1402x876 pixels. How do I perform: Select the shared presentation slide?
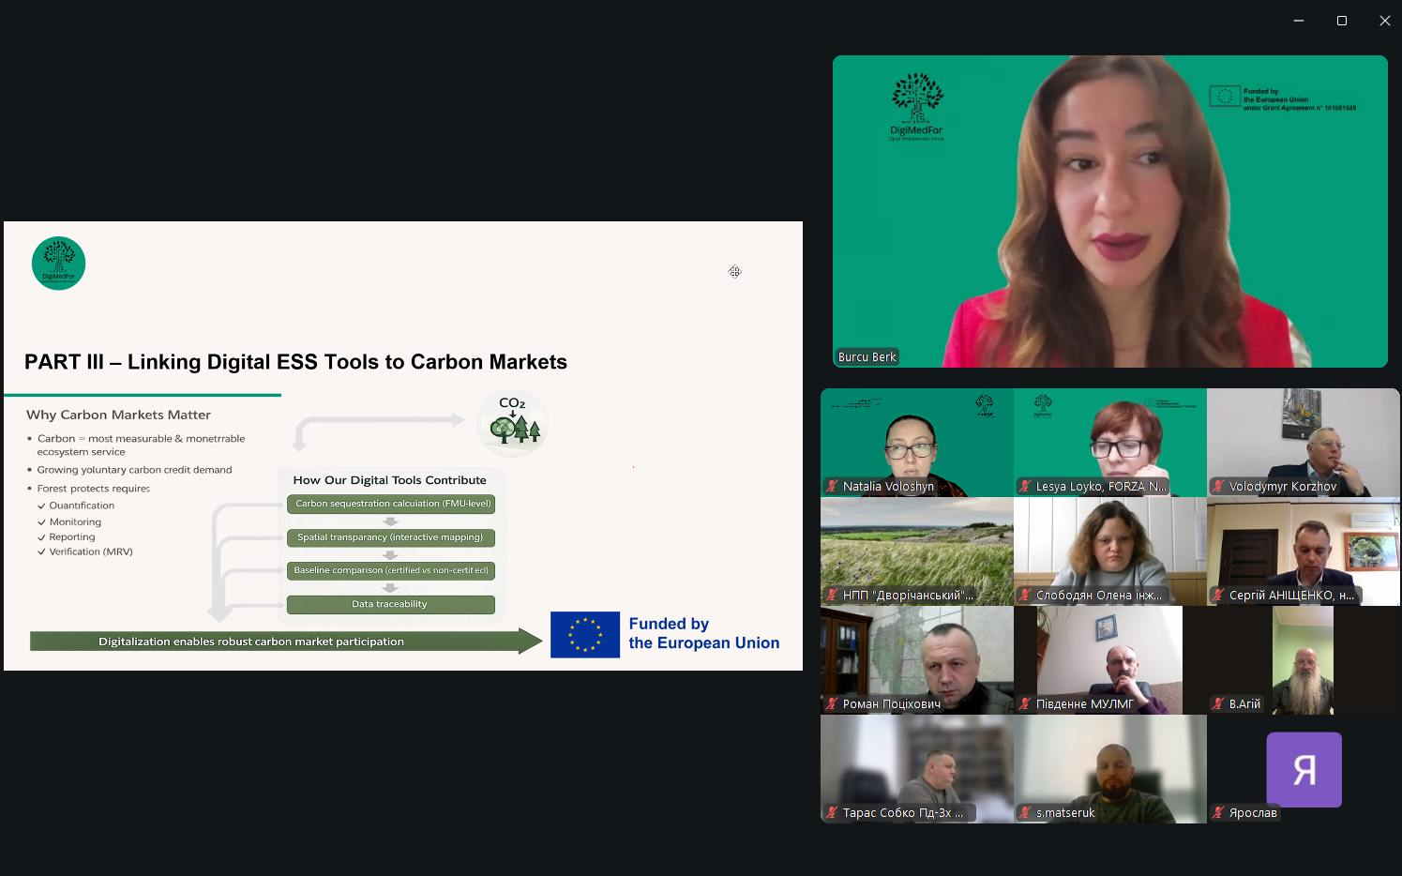point(403,446)
